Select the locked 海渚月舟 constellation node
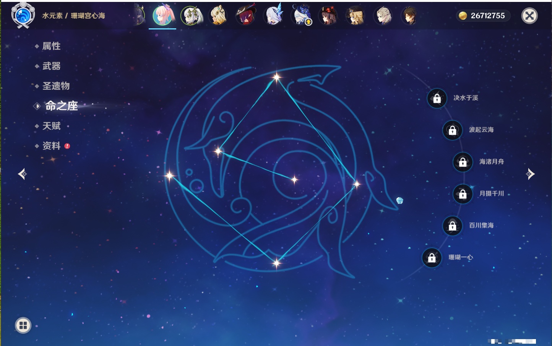This screenshot has height=346, width=552. pyautogui.click(x=463, y=162)
